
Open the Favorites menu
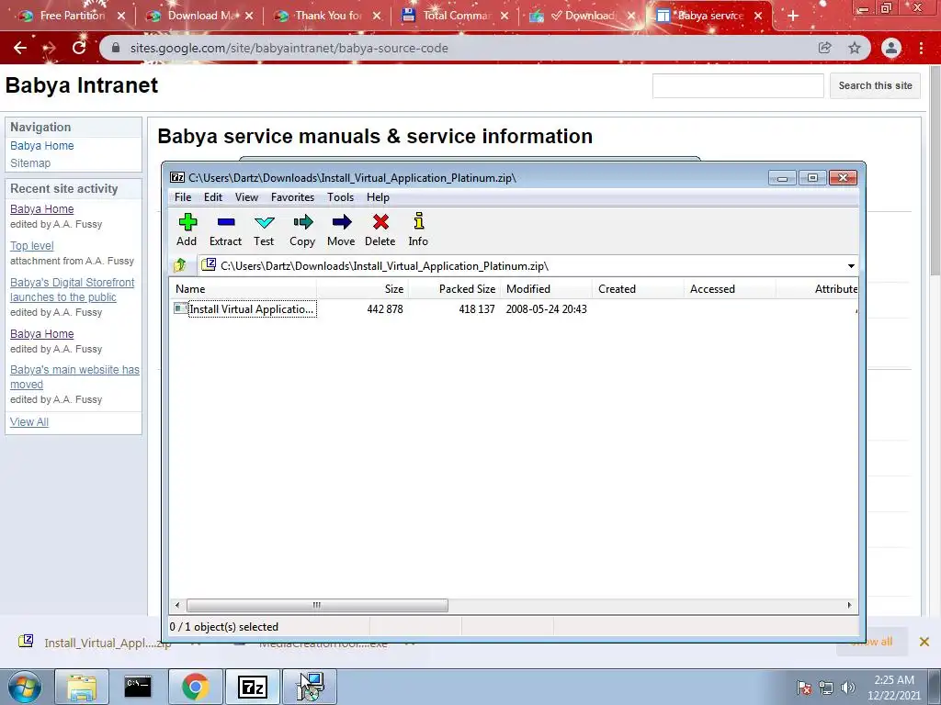(292, 197)
